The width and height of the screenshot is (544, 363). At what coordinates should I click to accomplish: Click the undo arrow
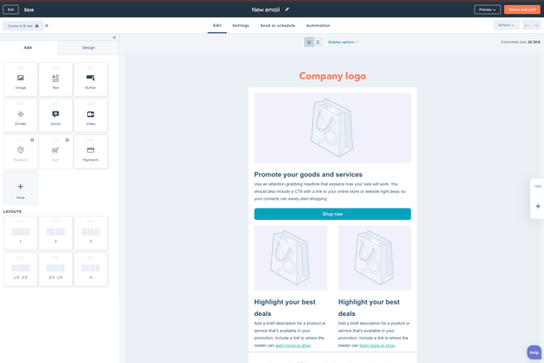click(x=527, y=25)
